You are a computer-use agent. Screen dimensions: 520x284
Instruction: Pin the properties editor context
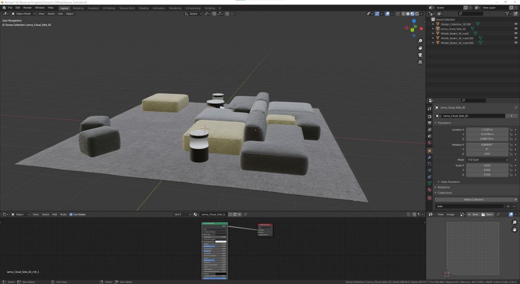515,108
